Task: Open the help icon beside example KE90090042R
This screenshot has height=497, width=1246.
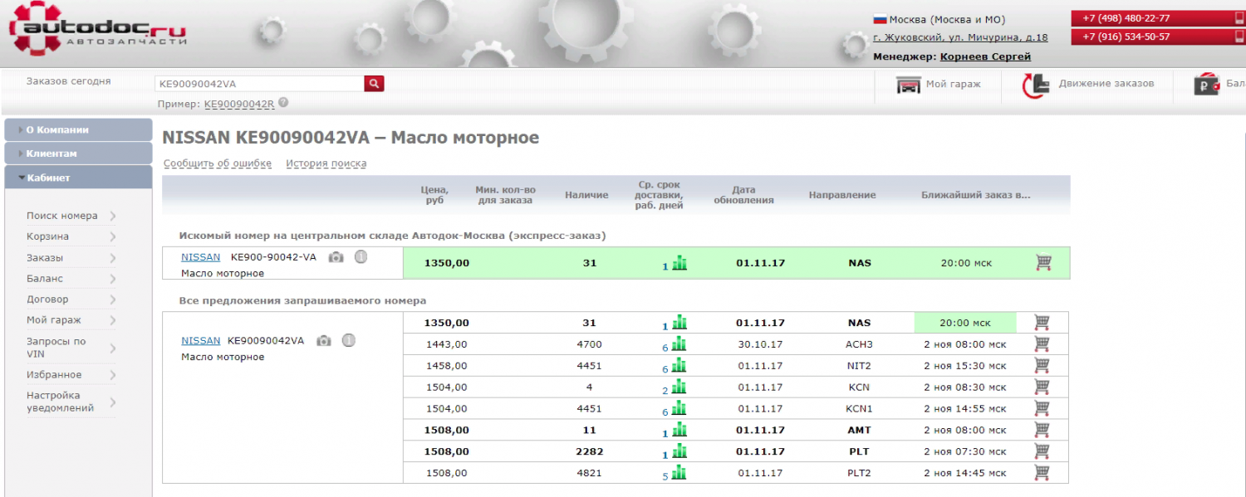Action: 283,103
